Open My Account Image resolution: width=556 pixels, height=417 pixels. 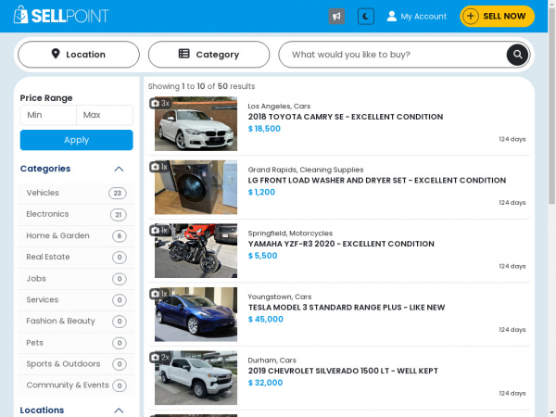(x=417, y=17)
